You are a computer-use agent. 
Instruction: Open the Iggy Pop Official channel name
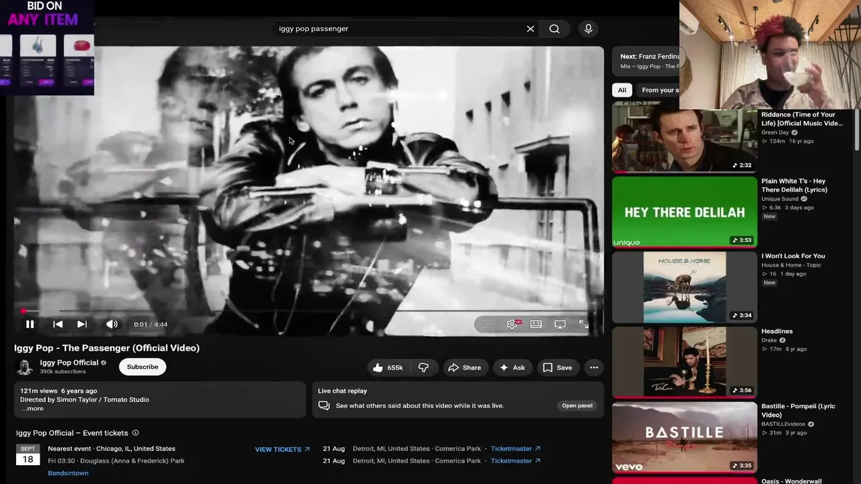(69, 362)
